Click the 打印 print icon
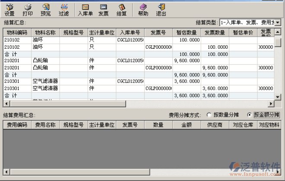 (x=28, y=10)
